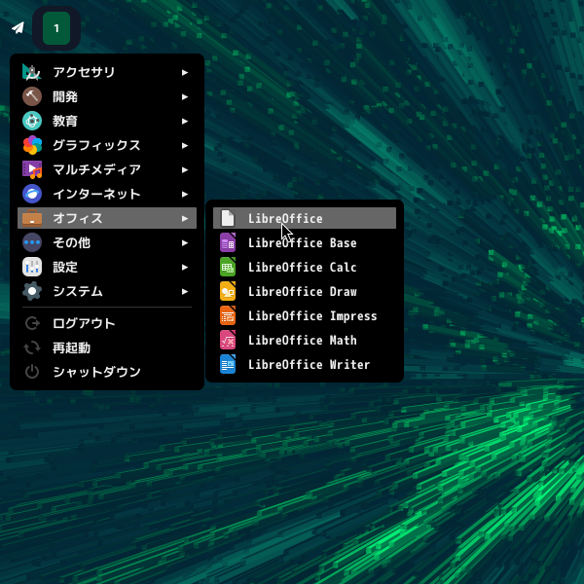Click the LibreOffice Impress icon
584x584 pixels.
[228, 316]
